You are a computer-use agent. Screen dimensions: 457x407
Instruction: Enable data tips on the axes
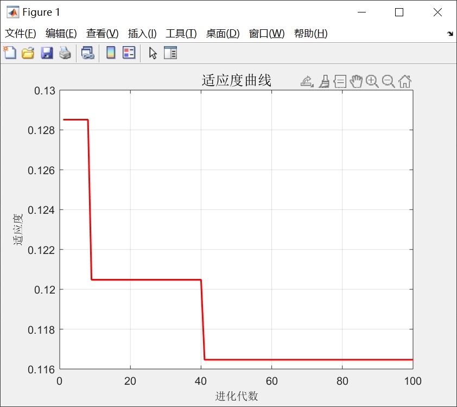click(340, 81)
